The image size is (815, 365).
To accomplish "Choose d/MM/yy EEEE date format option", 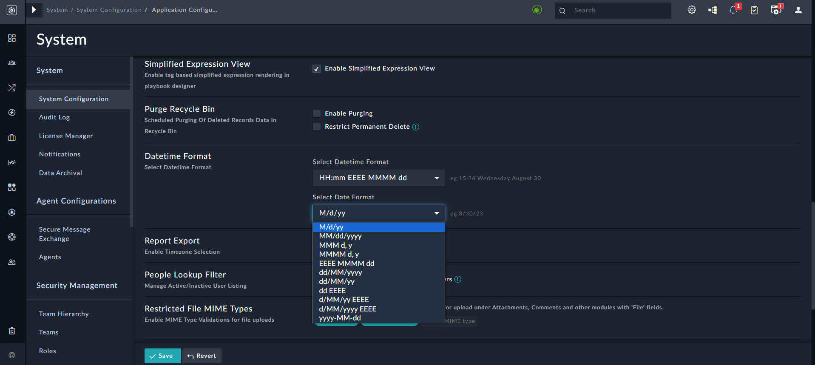I will (378, 300).
